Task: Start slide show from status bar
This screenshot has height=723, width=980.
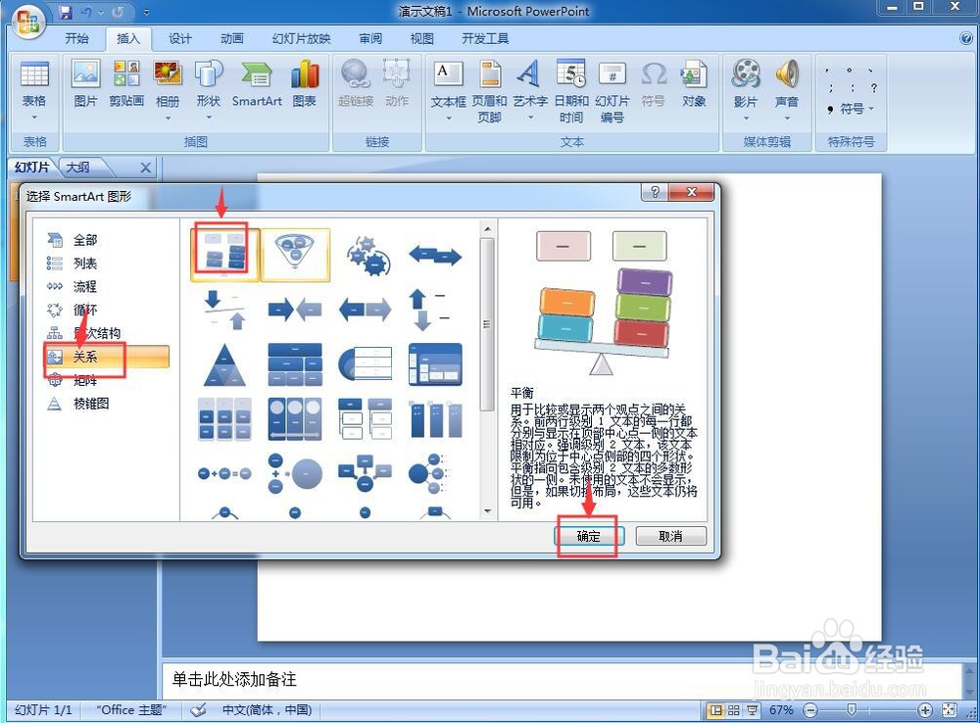Action: (x=753, y=710)
